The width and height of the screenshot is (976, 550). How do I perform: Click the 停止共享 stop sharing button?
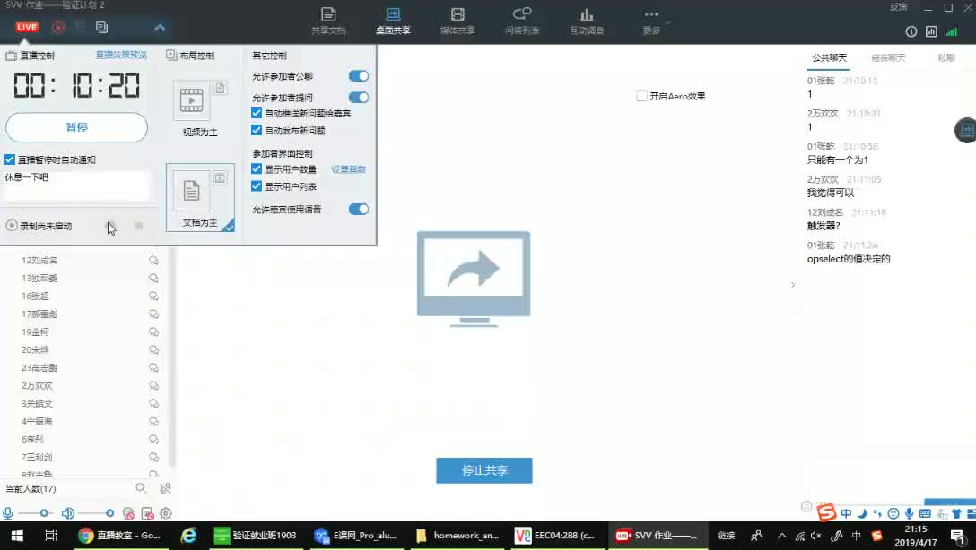[484, 470]
